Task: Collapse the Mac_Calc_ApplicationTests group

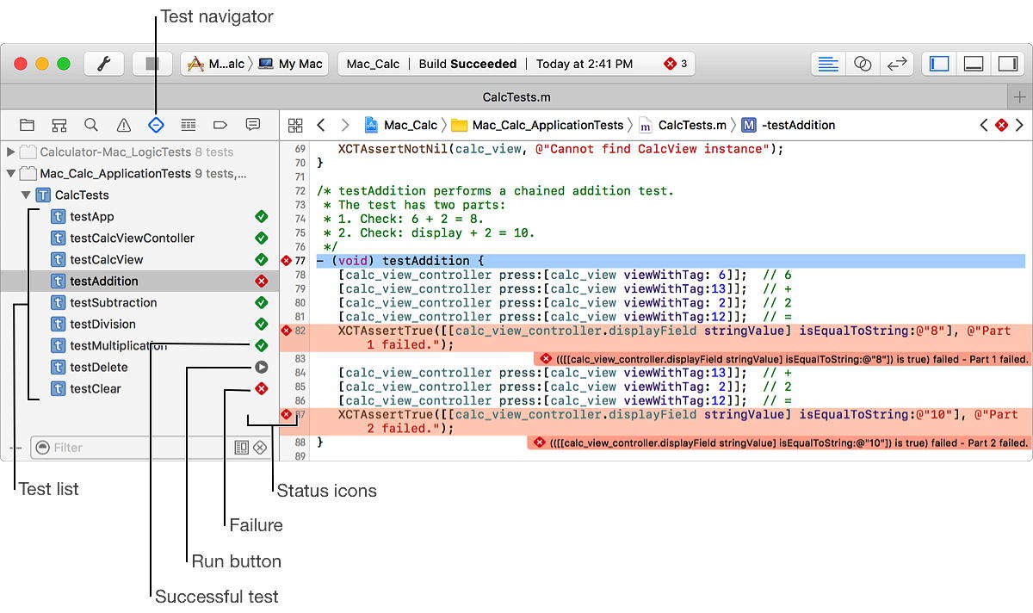Action: [x=10, y=173]
